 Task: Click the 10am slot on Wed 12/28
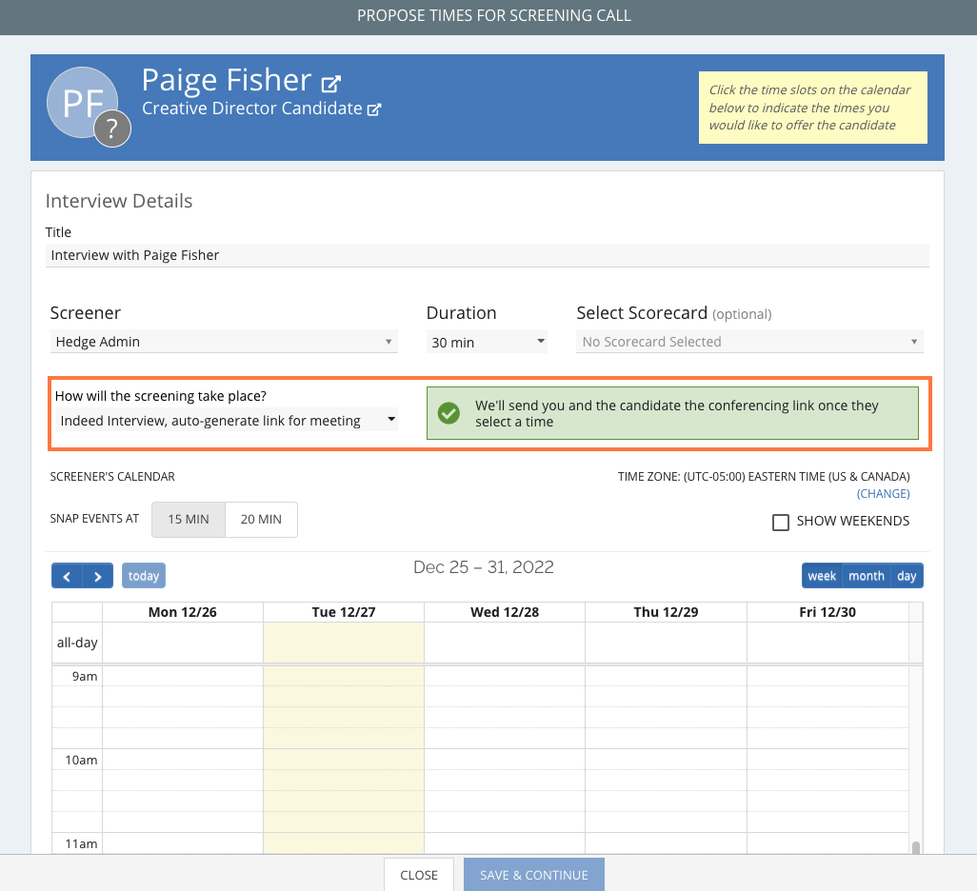[505, 761]
